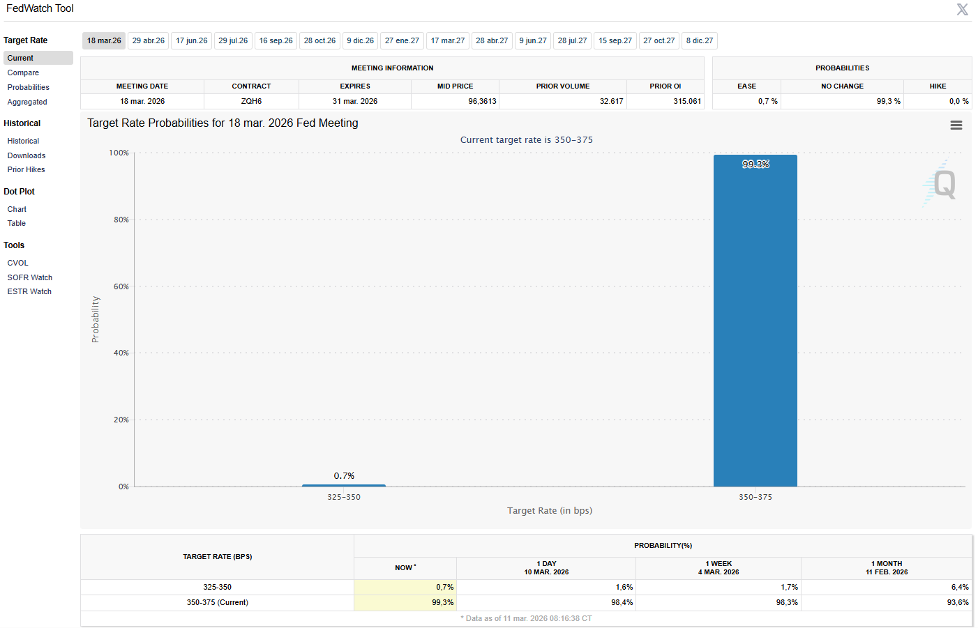Open the Compare view in sidebar
Image resolution: width=978 pixels, height=628 pixels.
click(x=23, y=73)
